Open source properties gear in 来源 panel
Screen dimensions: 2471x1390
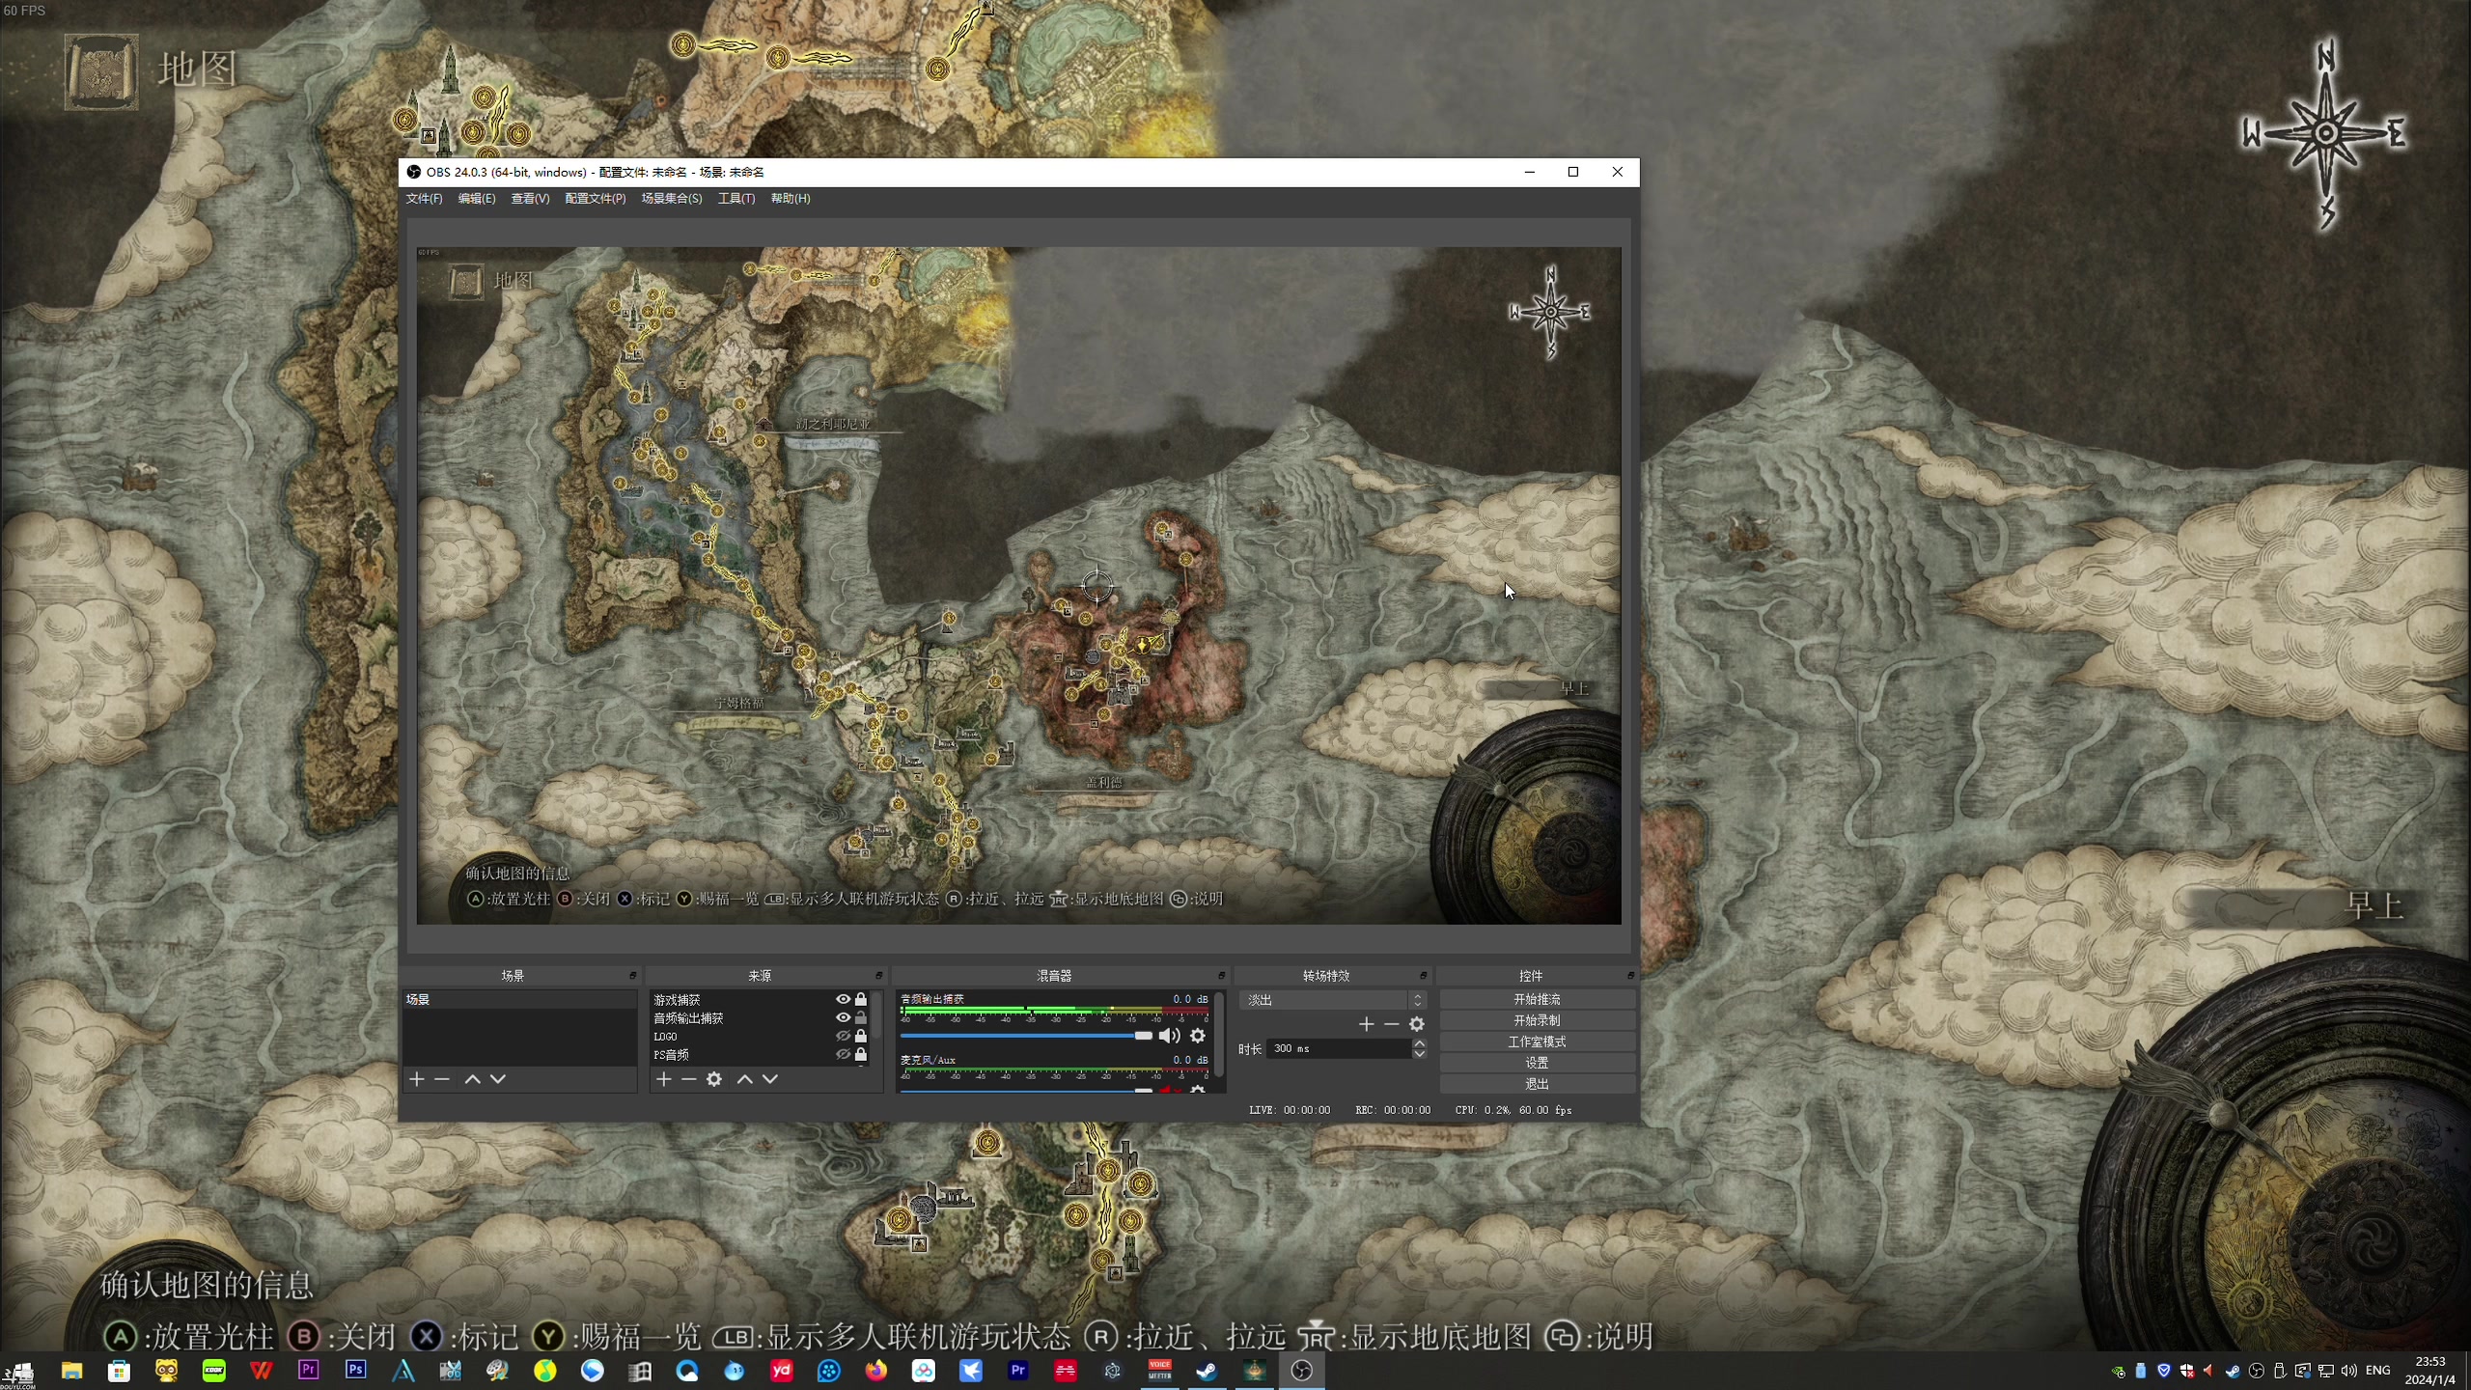click(x=714, y=1079)
